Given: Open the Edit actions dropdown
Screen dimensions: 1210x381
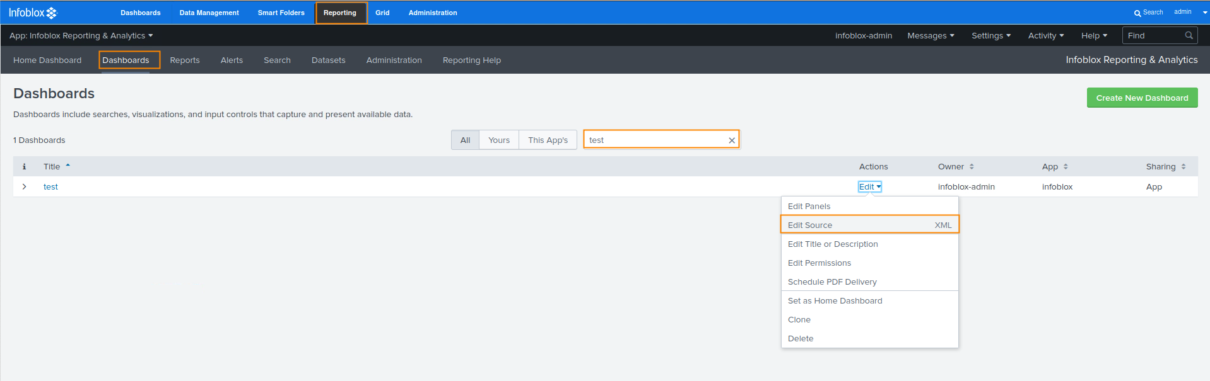Looking at the screenshot, I should (x=870, y=187).
